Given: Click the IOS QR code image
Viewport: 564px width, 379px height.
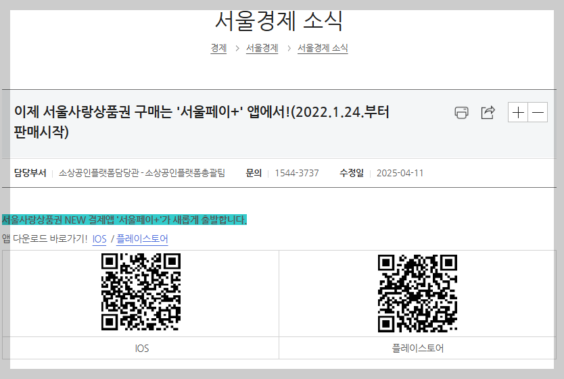Looking at the screenshot, I should 141,292.
